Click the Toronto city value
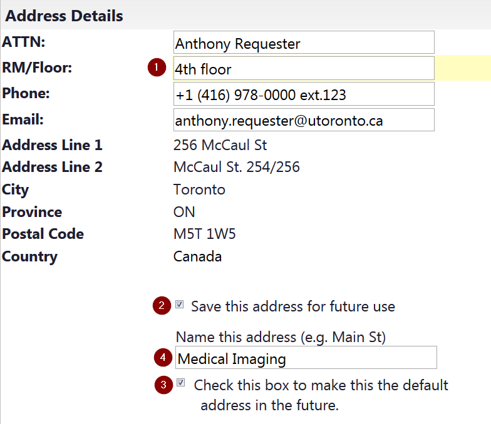 pos(199,189)
